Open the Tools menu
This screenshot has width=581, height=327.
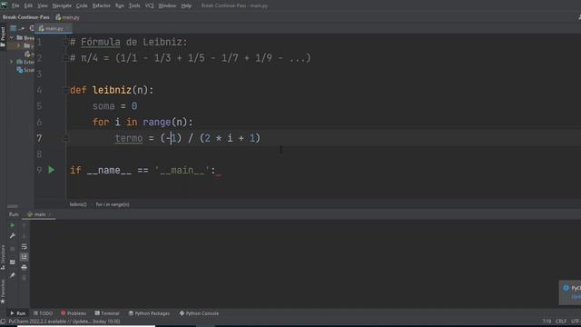(134, 5)
